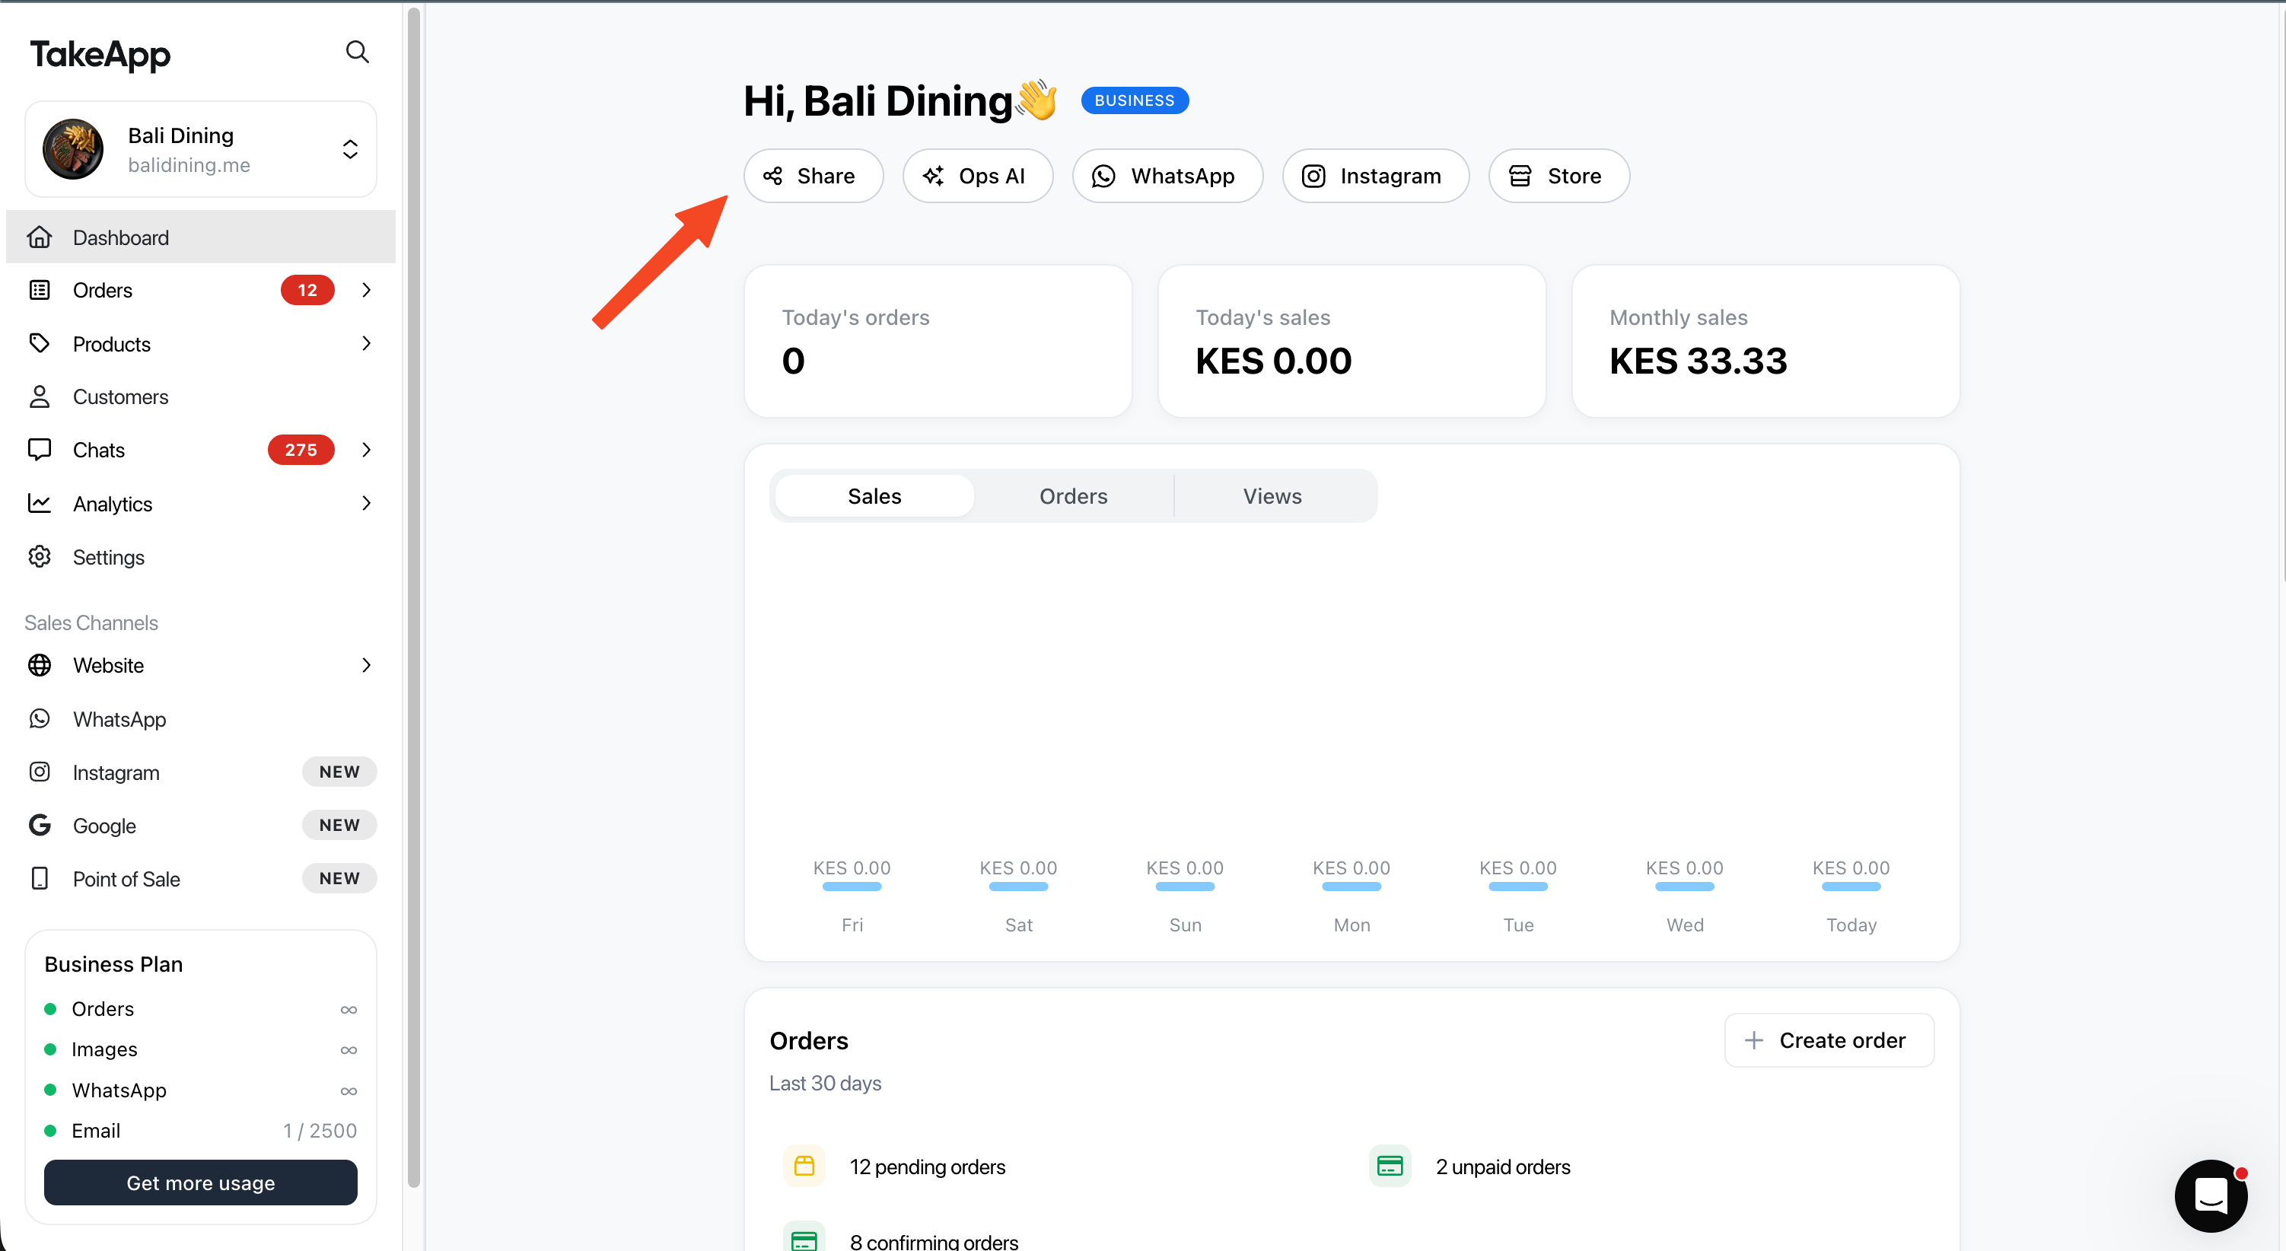The width and height of the screenshot is (2286, 1251).
Task: Click the pending orders box icon
Action: 804,1166
